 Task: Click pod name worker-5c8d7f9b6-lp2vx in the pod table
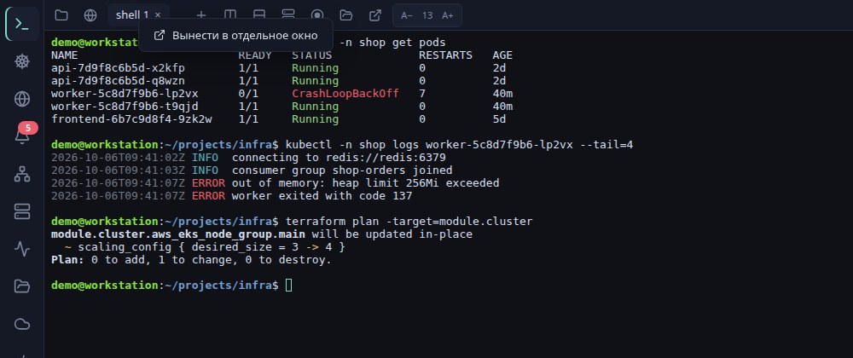pos(125,94)
